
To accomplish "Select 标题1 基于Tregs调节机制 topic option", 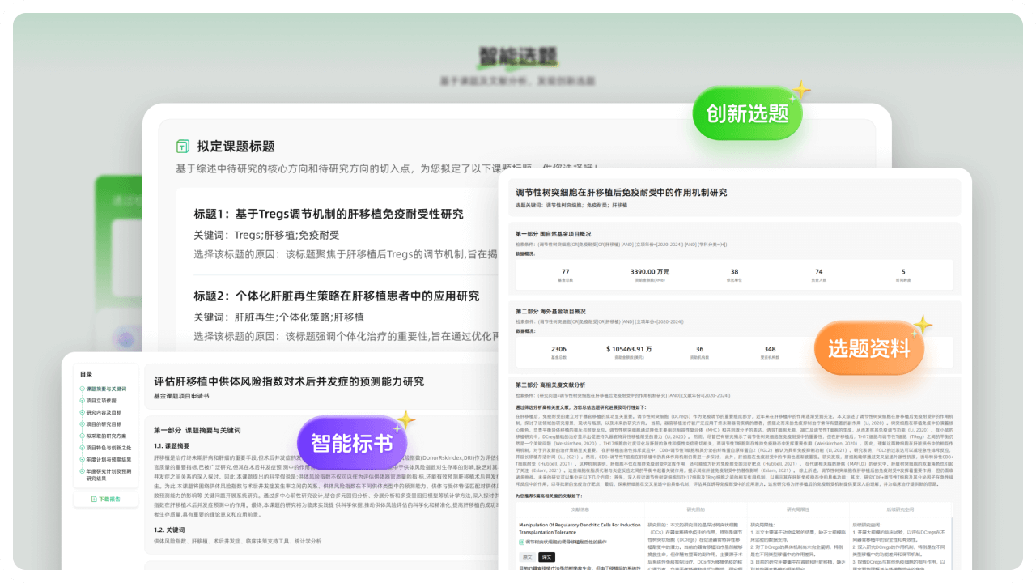I will coord(329,215).
